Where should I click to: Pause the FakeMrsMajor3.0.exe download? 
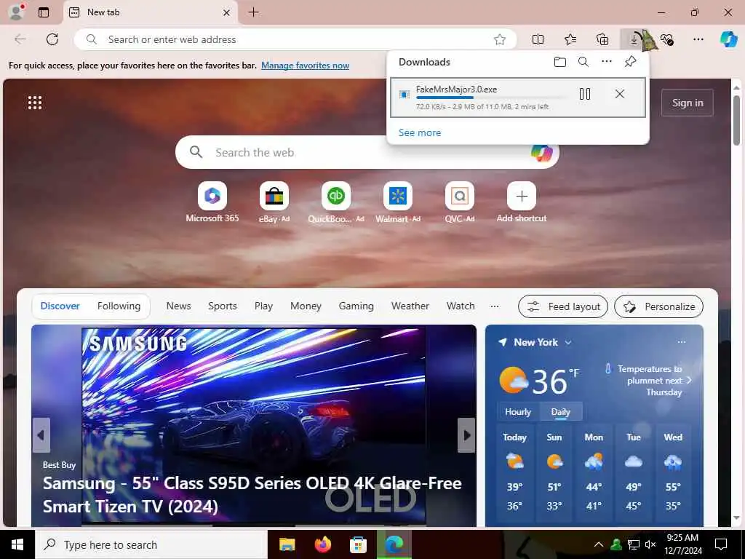coord(585,94)
